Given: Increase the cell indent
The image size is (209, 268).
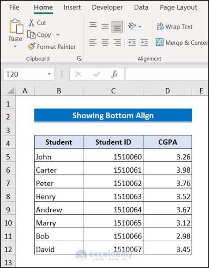Looking at the screenshot, I should (144, 42).
